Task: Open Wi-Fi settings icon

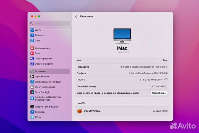Action: (32, 30)
